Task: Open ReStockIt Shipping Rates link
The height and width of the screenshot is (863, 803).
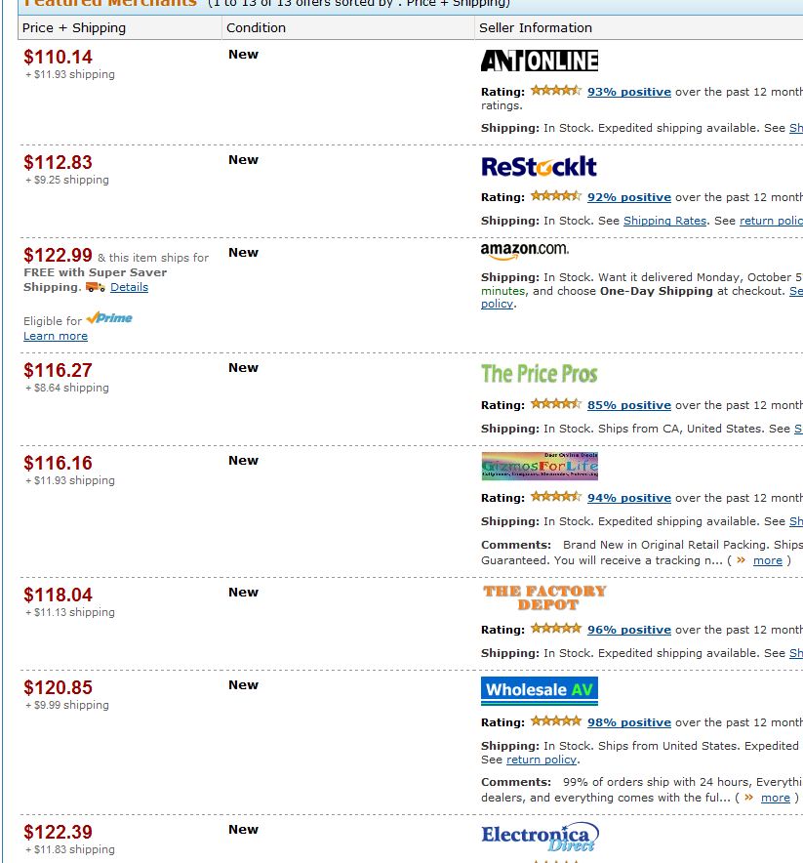Action: (x=665, y=221)
